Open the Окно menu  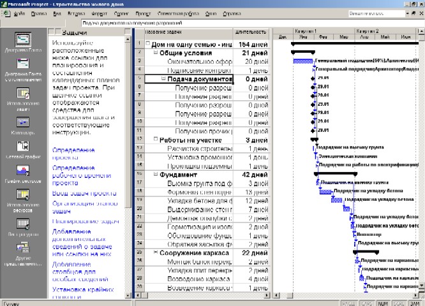click(211, 13)
